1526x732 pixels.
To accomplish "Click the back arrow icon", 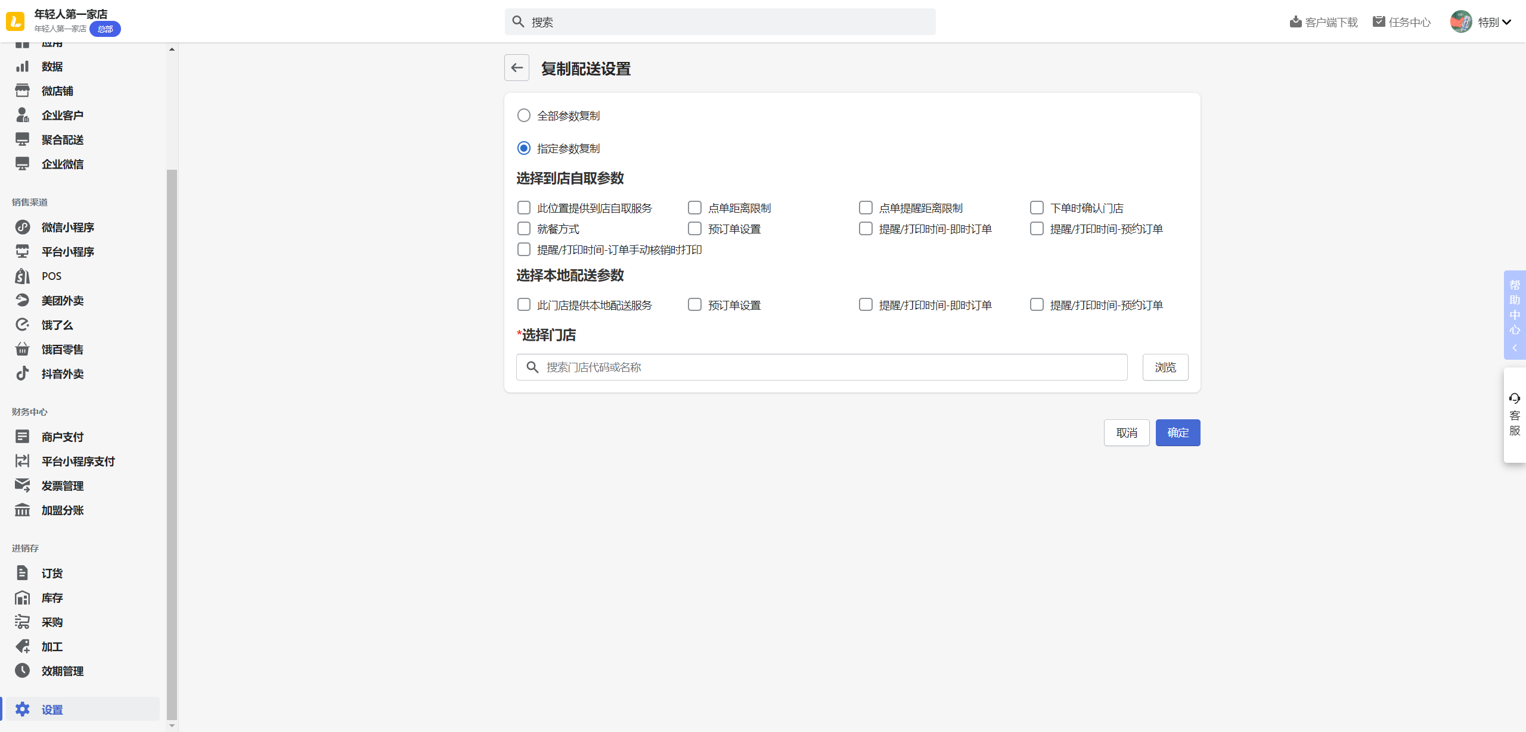I will coord(517,68).
